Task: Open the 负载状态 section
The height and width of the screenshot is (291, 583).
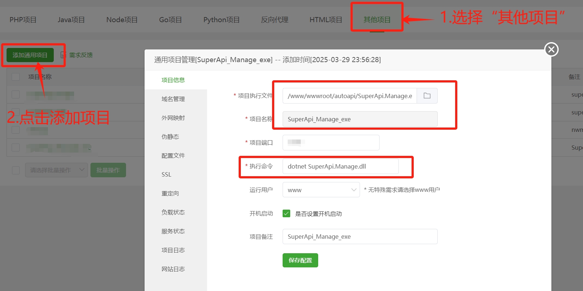Action: (173, 212)
